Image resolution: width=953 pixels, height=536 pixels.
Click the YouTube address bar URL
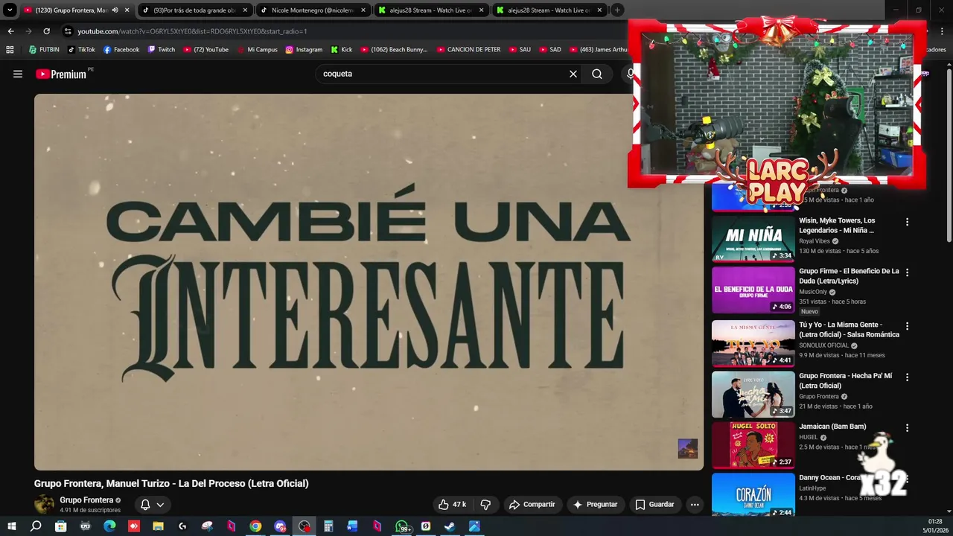(x=192, y=31)
